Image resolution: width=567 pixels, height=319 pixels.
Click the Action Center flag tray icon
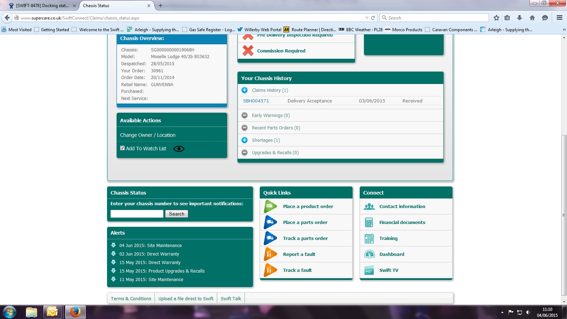tap(511, 312)
